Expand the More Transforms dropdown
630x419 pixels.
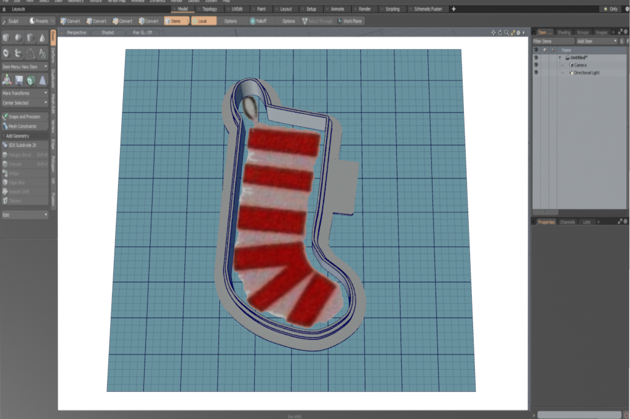point(25,93)
